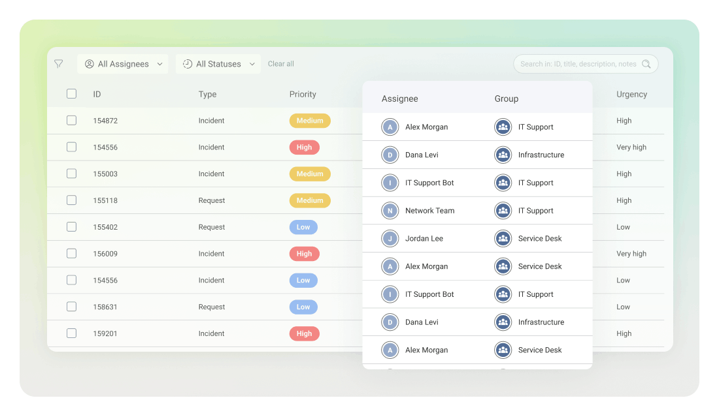Expand the All Statuses dropdown
719x415 pixels.
coord(218,64)
